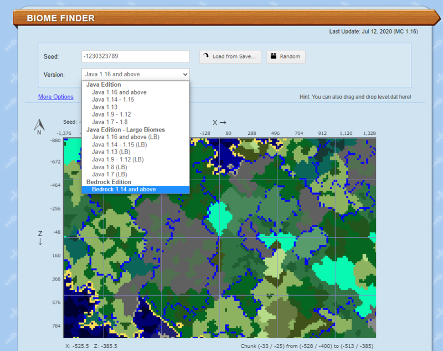Click the 80 X-axis label
This screenshot has height=351, width=443.
(228, 133)
